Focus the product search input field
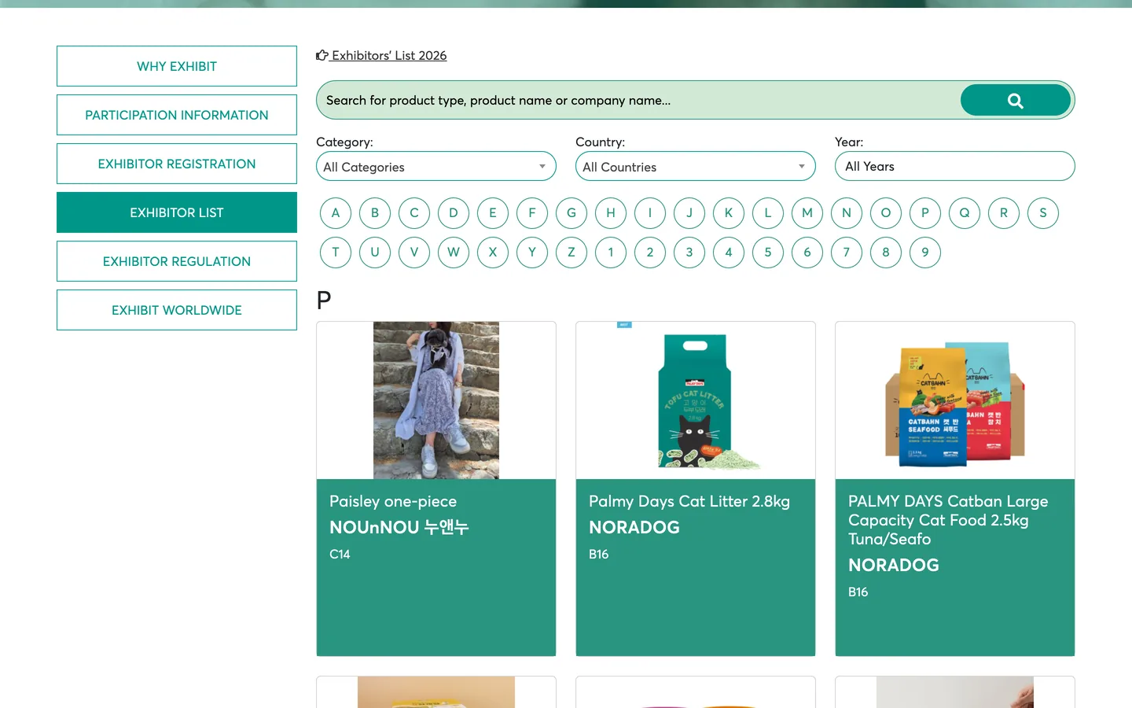Viewport: 1132px width, 708px height. point(638,100)
